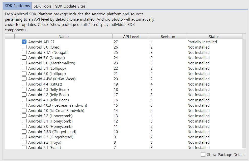Viewport: 249px width, 161px height.
Task: Tick Android 2.2 (Froyo) checkbox
Action: point(24,142)
